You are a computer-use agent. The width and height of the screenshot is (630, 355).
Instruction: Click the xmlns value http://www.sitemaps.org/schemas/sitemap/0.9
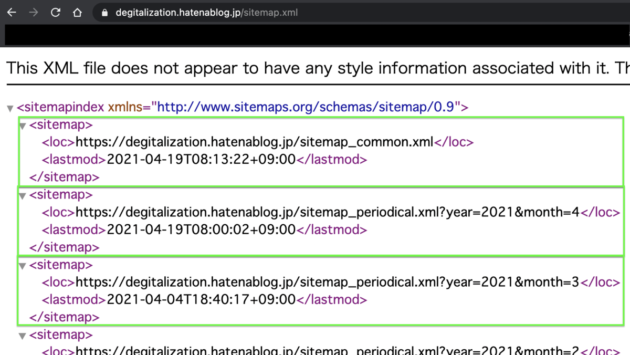(x=306, y=107)
